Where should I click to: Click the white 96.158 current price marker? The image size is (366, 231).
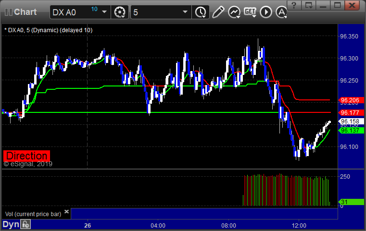[351, 122]
